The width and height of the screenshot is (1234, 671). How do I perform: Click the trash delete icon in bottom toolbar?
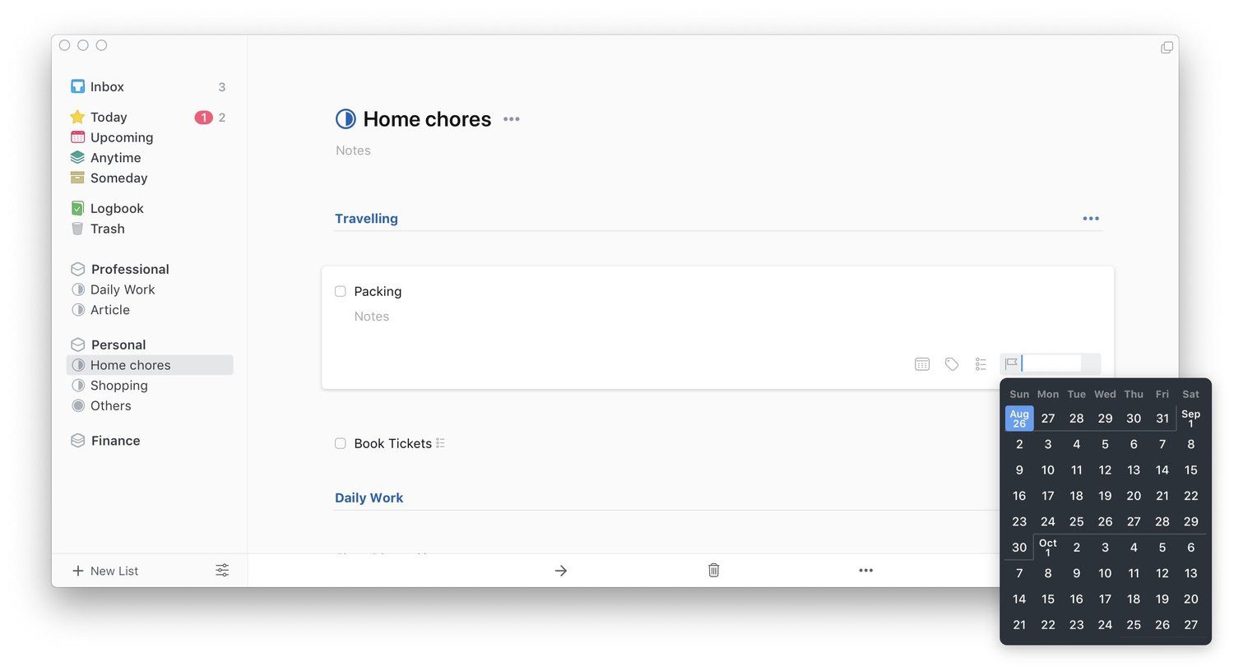[x=714, y=571]
